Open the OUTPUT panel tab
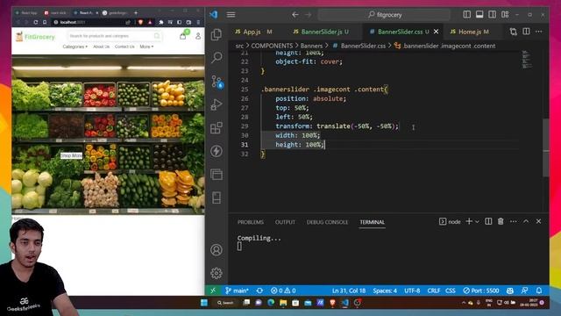 (x=285, y=222)
